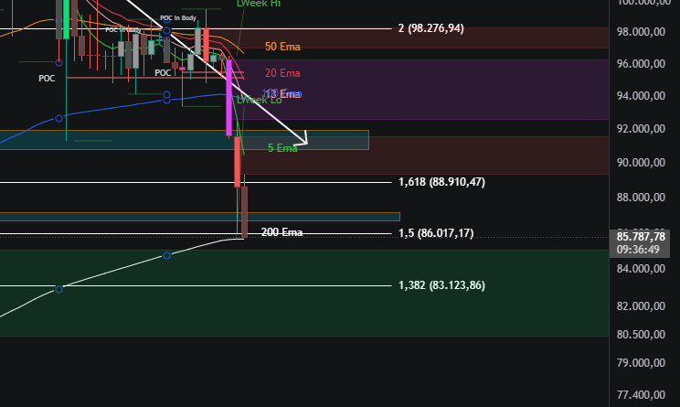Select the 200 Ema label
The height and width of the screenshot is (407, 680).
(x=282, y=232)
